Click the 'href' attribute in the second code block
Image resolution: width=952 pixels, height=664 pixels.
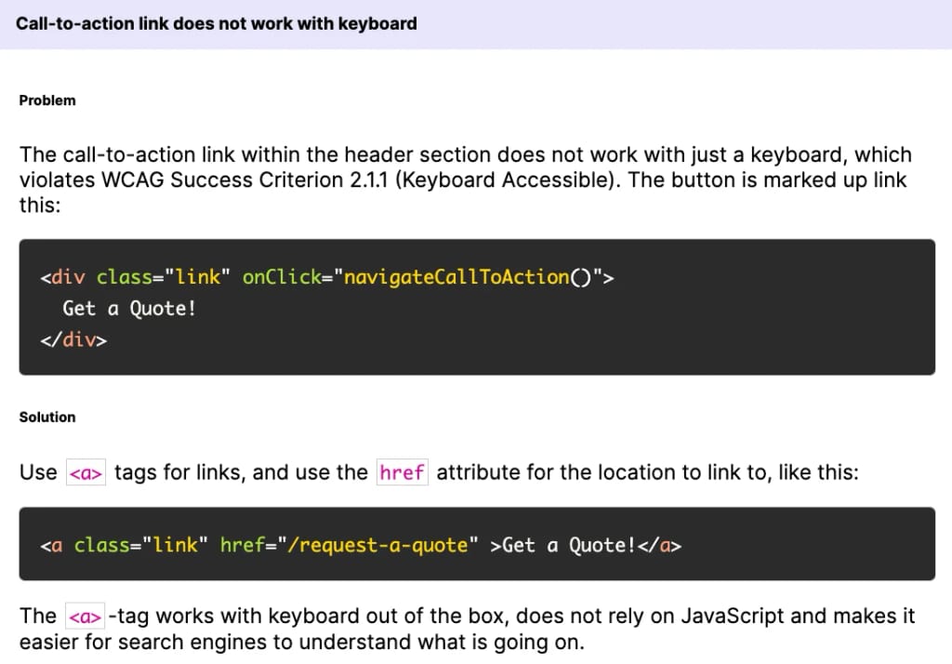(243, 545)
